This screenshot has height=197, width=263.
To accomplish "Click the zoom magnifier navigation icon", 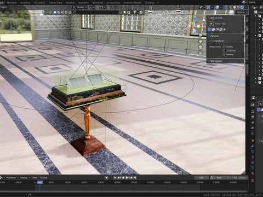I will click(x=201, y=36).
